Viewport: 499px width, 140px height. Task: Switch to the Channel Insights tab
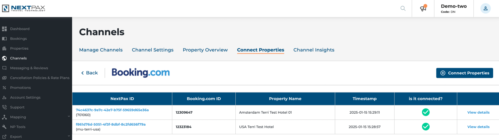314,50
